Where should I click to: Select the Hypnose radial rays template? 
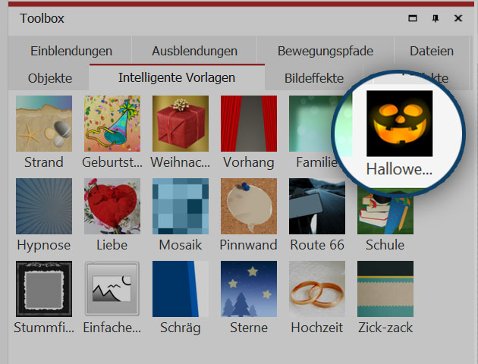point(44,206)
